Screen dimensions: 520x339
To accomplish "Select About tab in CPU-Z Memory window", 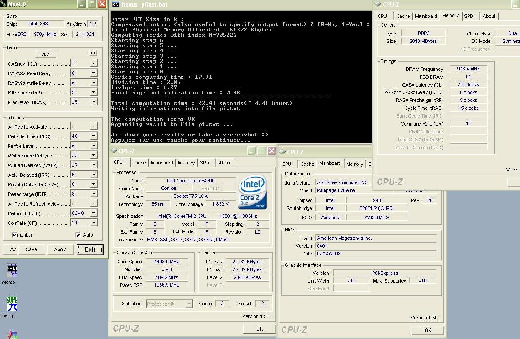I will pyautogui.click(x=489, y=16).
